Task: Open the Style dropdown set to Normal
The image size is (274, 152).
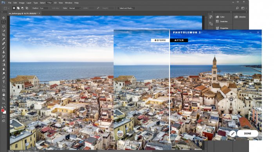Action: [75, 8]
